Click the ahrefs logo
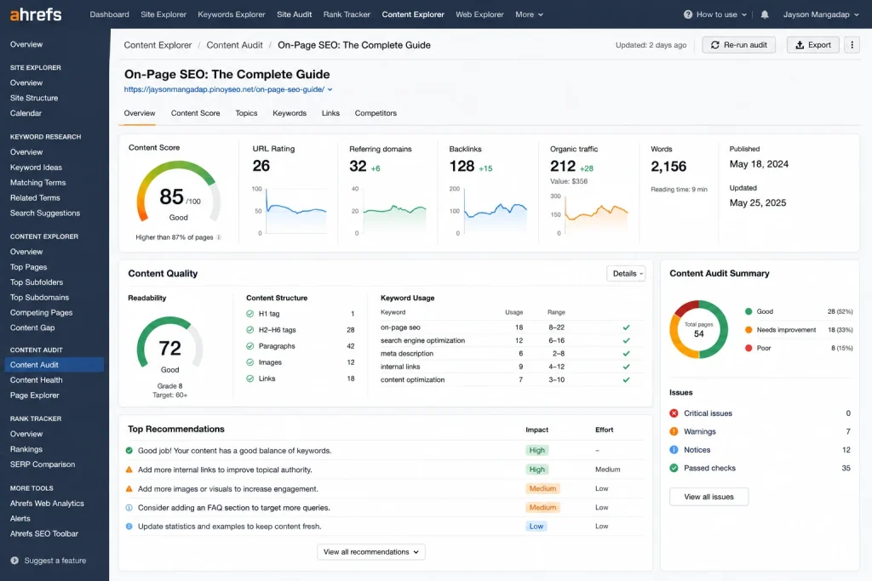The width and height of the screenshot is (872, 581). pos(36,14)
